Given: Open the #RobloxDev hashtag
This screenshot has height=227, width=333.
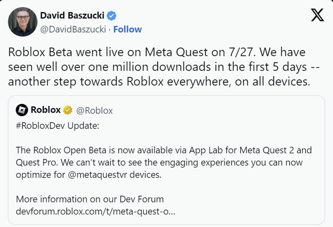Looking at the screenshot, I should [40, 126].
